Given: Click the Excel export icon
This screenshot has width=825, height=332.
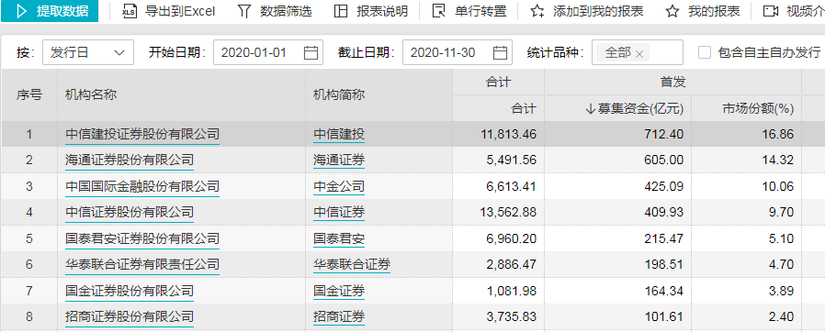Looking at the screenshot, I should (130, 11).
